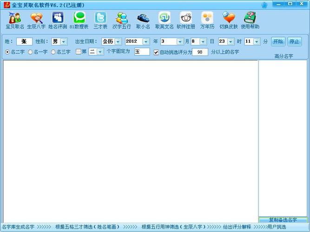Select the 名一字 radio option
The image size is (310, 232).
point(31,52)
